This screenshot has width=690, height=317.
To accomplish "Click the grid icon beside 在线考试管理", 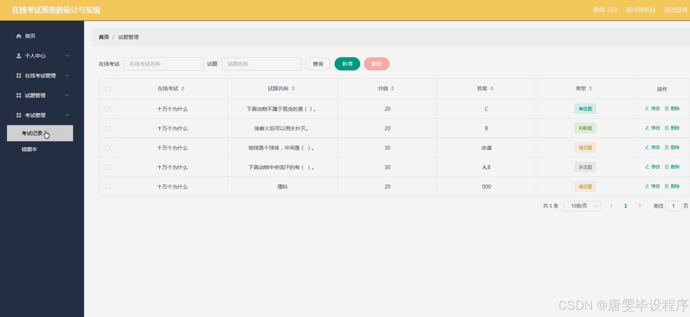I will point(19,75).
